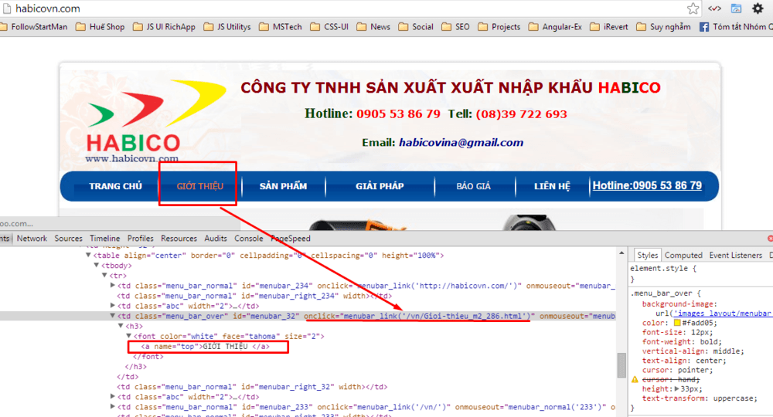The height and width of the screenshot is (417, 773).
Task: Select the td id="menubar_right_234" row
Action: [x=254, y=296]
